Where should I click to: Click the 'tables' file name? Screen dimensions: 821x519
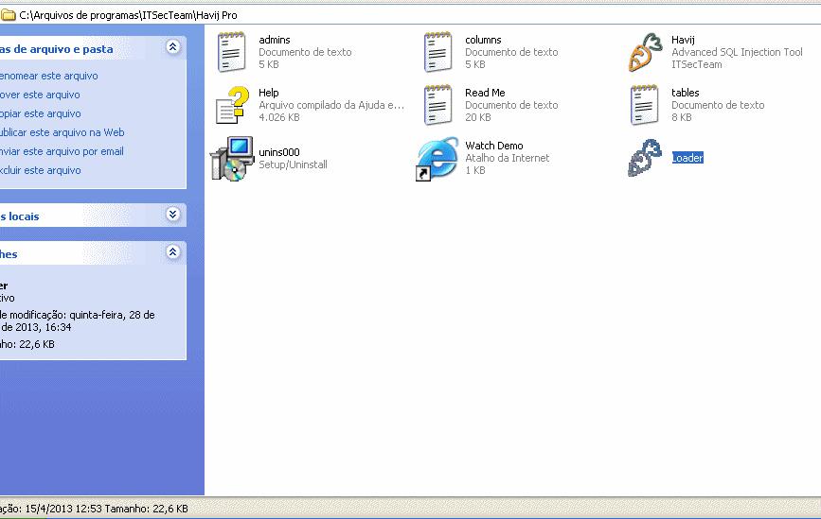tap(686, 93)
